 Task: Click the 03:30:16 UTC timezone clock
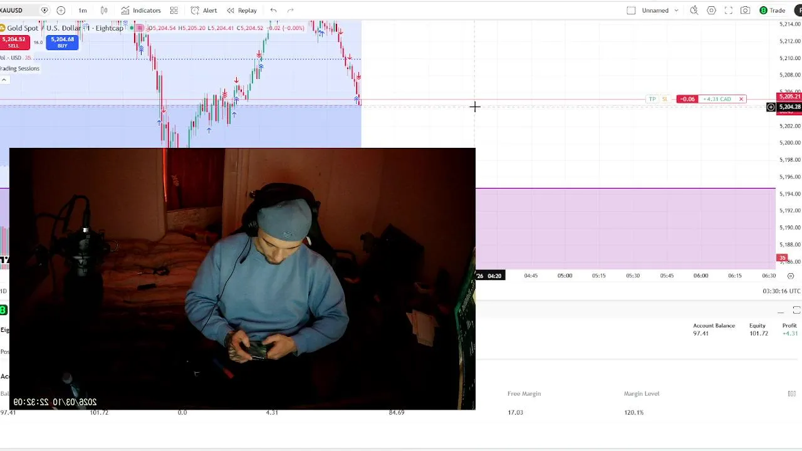coord(781,291)
